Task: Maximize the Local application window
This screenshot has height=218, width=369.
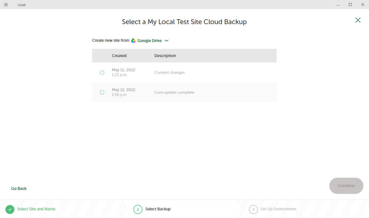Action: [x=350, y=5]
